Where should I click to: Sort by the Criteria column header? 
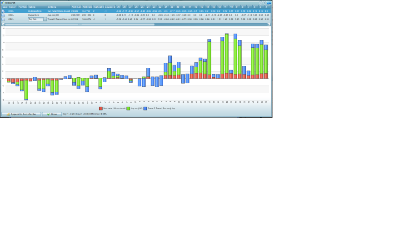pos(59,7)
